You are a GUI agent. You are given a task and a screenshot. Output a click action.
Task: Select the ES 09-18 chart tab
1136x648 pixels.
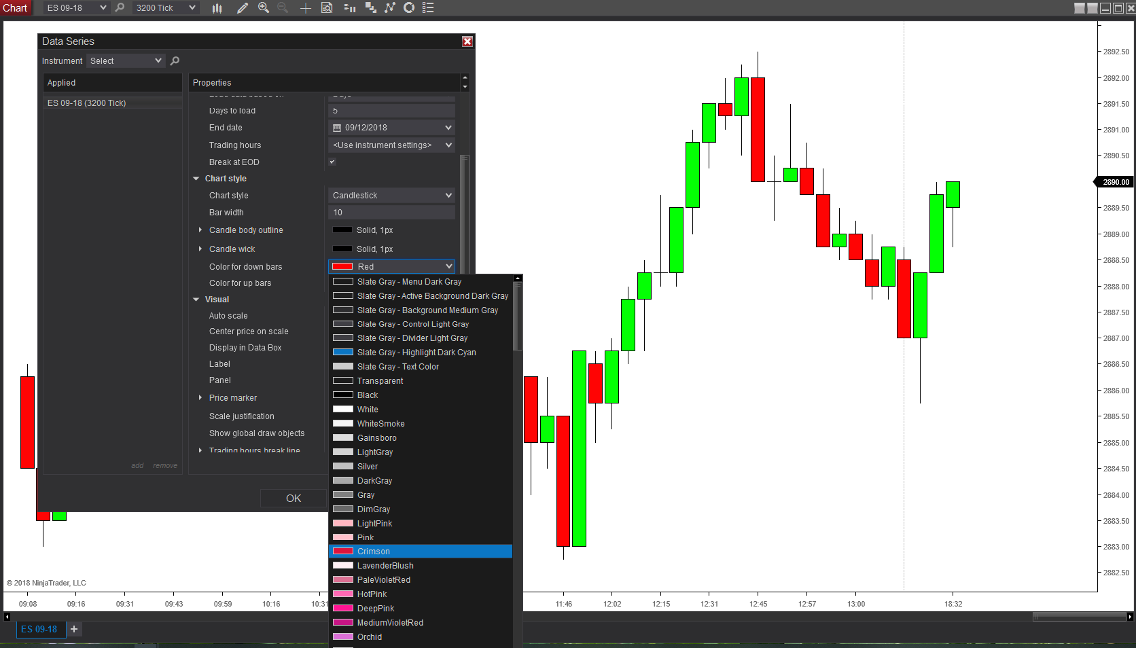pyautogui.click(x=40, y=630)
